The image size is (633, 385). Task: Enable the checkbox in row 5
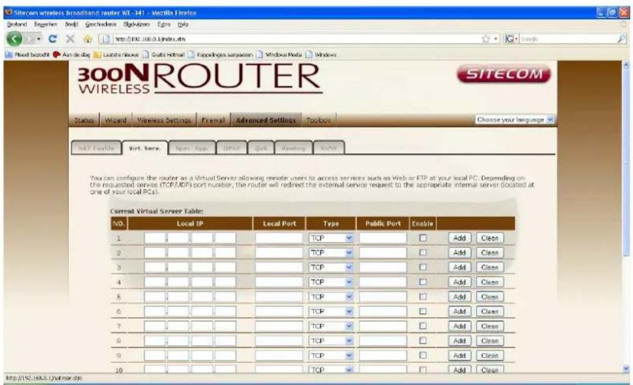pos(423,296)
